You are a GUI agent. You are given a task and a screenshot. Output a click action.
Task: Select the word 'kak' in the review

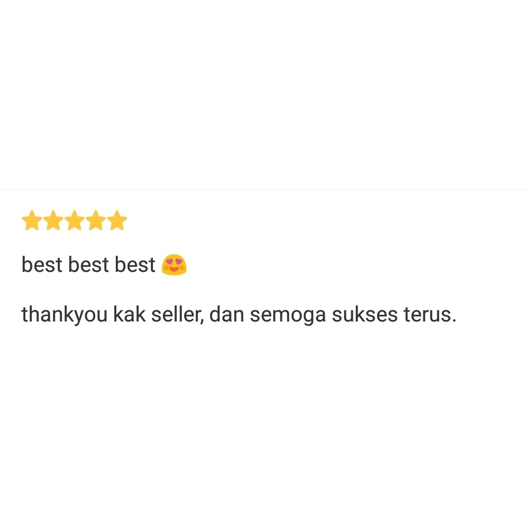[x=129, y=314]
